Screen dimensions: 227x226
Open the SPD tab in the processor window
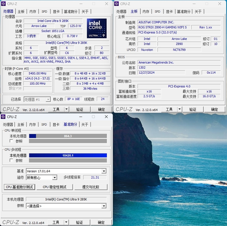[44, 12]
